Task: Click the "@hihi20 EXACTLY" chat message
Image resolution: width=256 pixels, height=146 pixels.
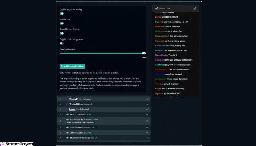Action: [172, 93]
